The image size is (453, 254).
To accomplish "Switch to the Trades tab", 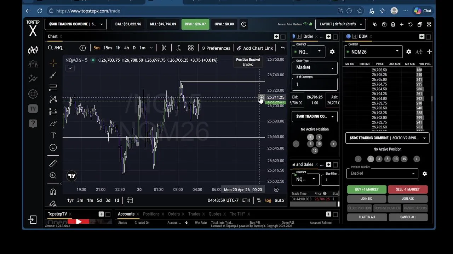I will [194, 214].
